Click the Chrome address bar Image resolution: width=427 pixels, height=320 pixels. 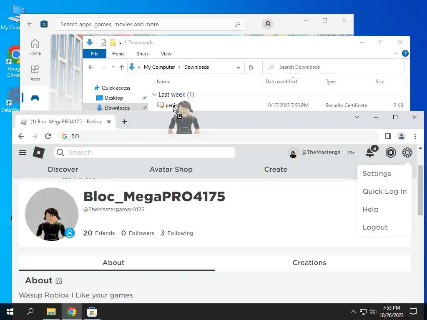(218, 136)
